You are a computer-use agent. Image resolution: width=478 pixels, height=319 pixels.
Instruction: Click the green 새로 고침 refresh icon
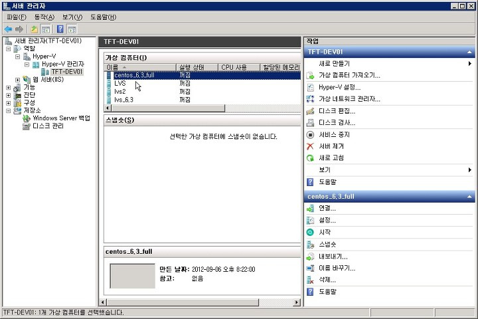tap(310, 158)
